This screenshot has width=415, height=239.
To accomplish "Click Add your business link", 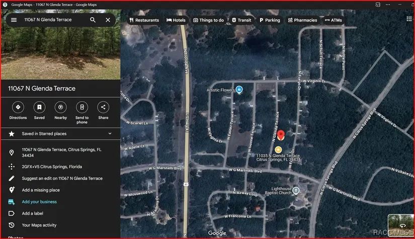I will pos(39,202).
